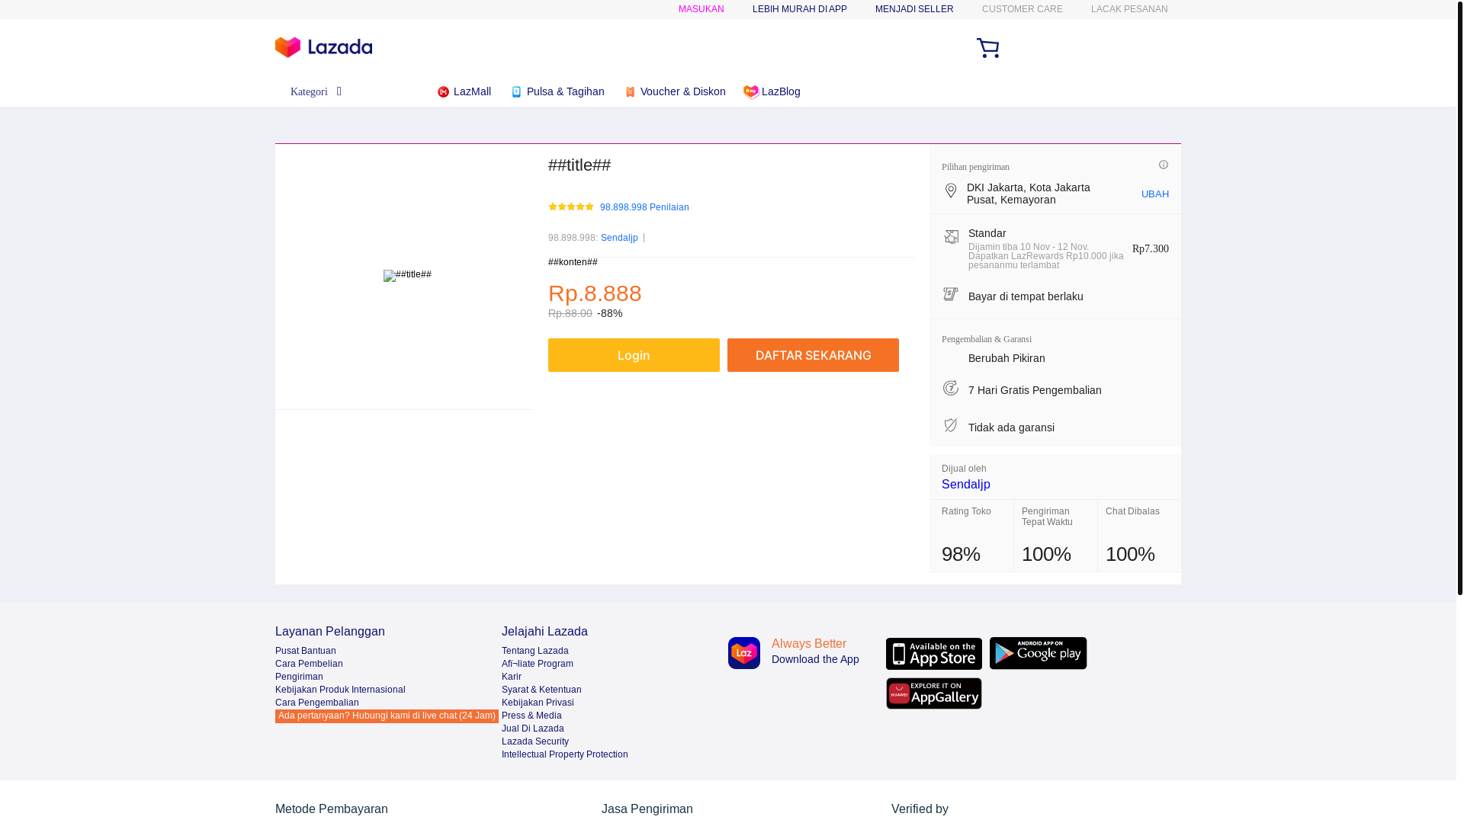1464x823 pixels.
Task: Open Kebijakan Privasi footer link
Action: (x=538, y=703)
